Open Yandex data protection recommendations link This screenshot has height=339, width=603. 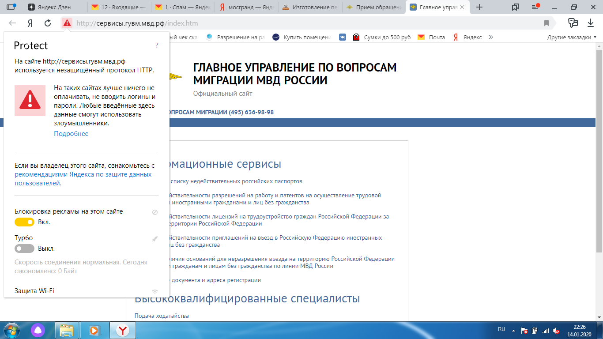point(83,174)
